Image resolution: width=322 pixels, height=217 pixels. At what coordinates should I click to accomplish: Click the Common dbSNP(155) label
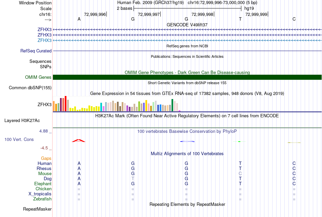[30, 88]
